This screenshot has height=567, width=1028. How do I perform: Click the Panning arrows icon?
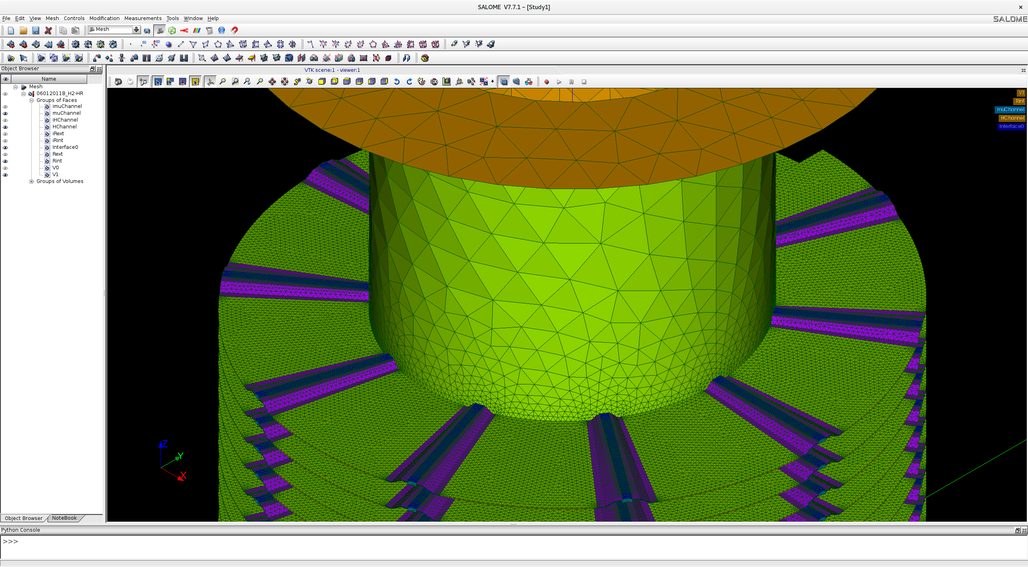pyautogui.click(x=272, y=82)
